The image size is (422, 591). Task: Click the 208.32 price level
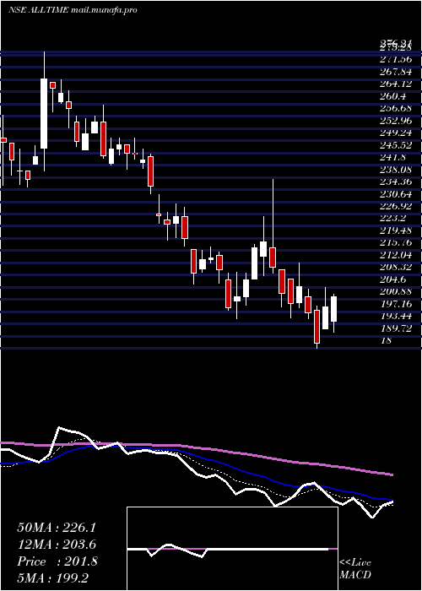396,268
